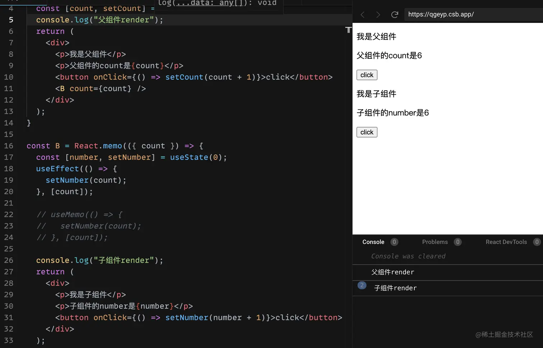Go back in preview browser
This screenshot has width=543, height=348.
[362, 15]
